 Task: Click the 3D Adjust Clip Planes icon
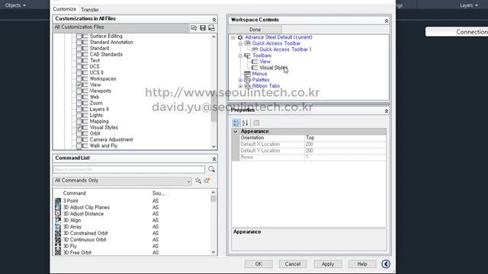pyautogui.click(x=58, y=208)
